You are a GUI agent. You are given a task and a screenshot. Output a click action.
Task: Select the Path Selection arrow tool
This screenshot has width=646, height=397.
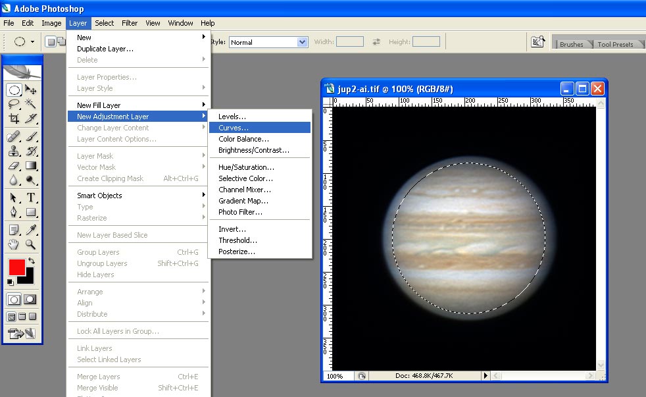pyautogui.click(x=14, y=198)
